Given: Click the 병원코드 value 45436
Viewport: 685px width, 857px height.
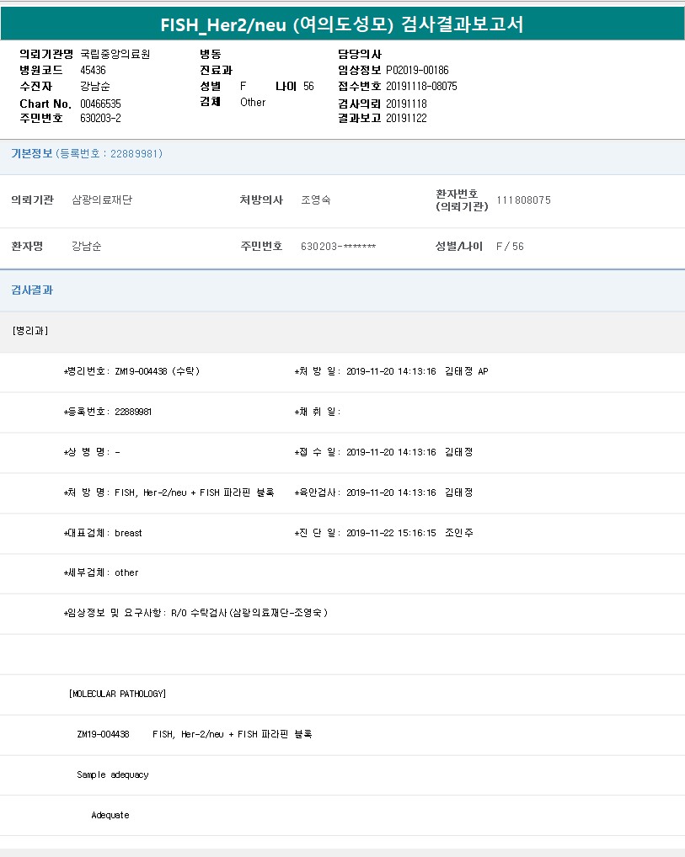Looking at the screenshot, I should point(93,70).
